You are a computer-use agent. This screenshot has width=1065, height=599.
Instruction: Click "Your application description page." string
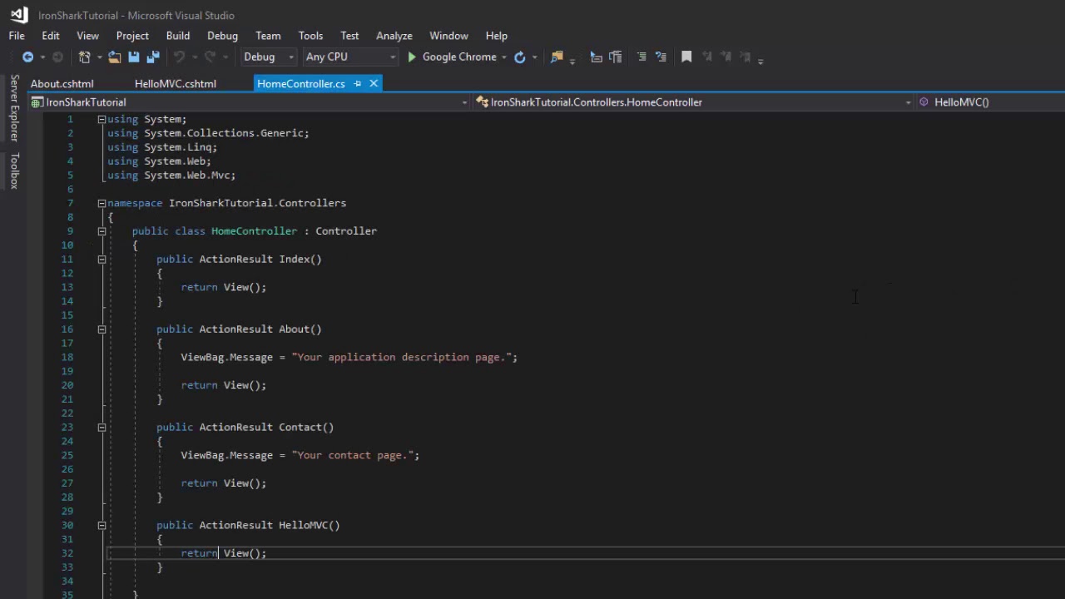pyautogui.click(x=402, y=358)
